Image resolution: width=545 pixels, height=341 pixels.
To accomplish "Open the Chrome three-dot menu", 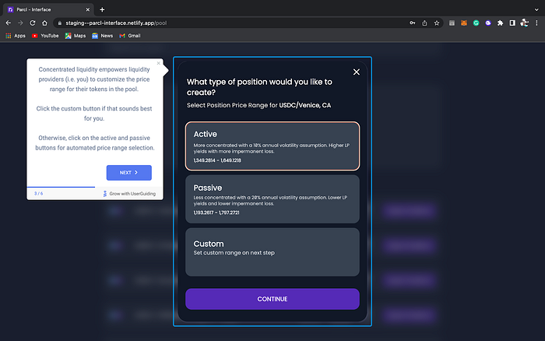I will point(536,23).
